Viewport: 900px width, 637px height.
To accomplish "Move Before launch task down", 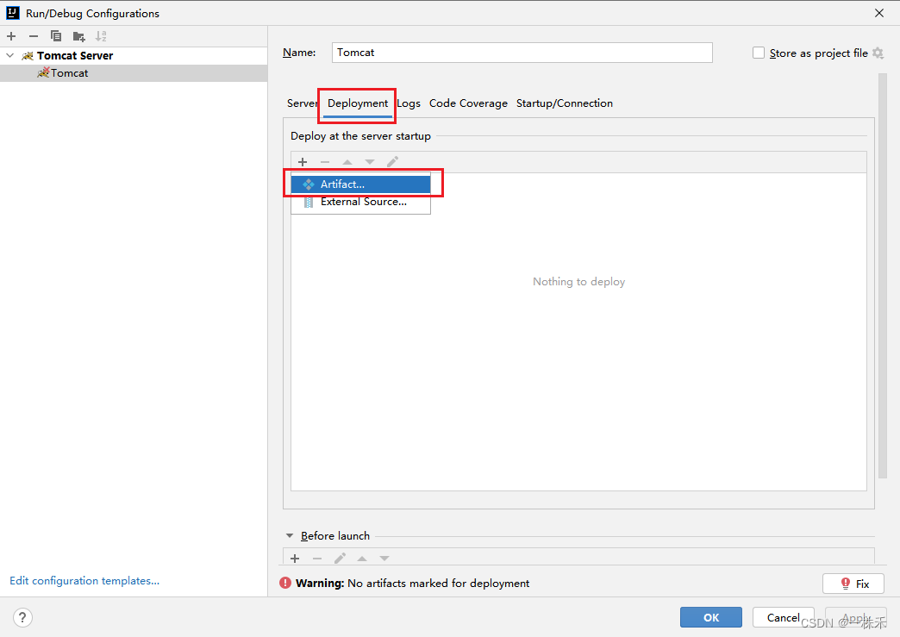I will tap(384, 559).
